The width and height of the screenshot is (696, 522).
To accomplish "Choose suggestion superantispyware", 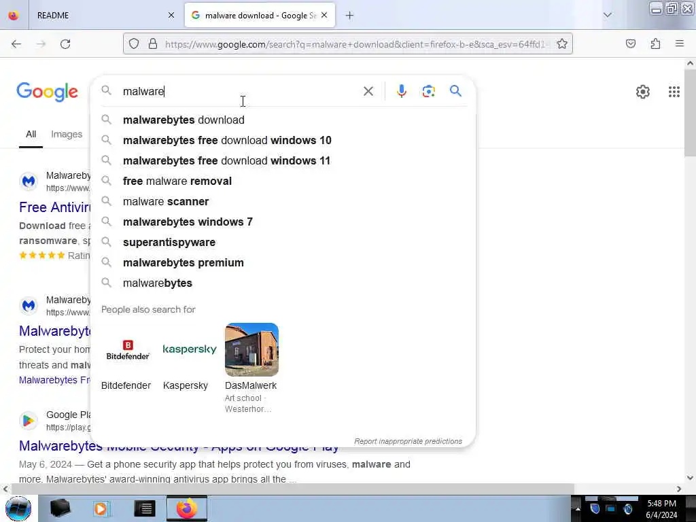I will pos(283,243).
